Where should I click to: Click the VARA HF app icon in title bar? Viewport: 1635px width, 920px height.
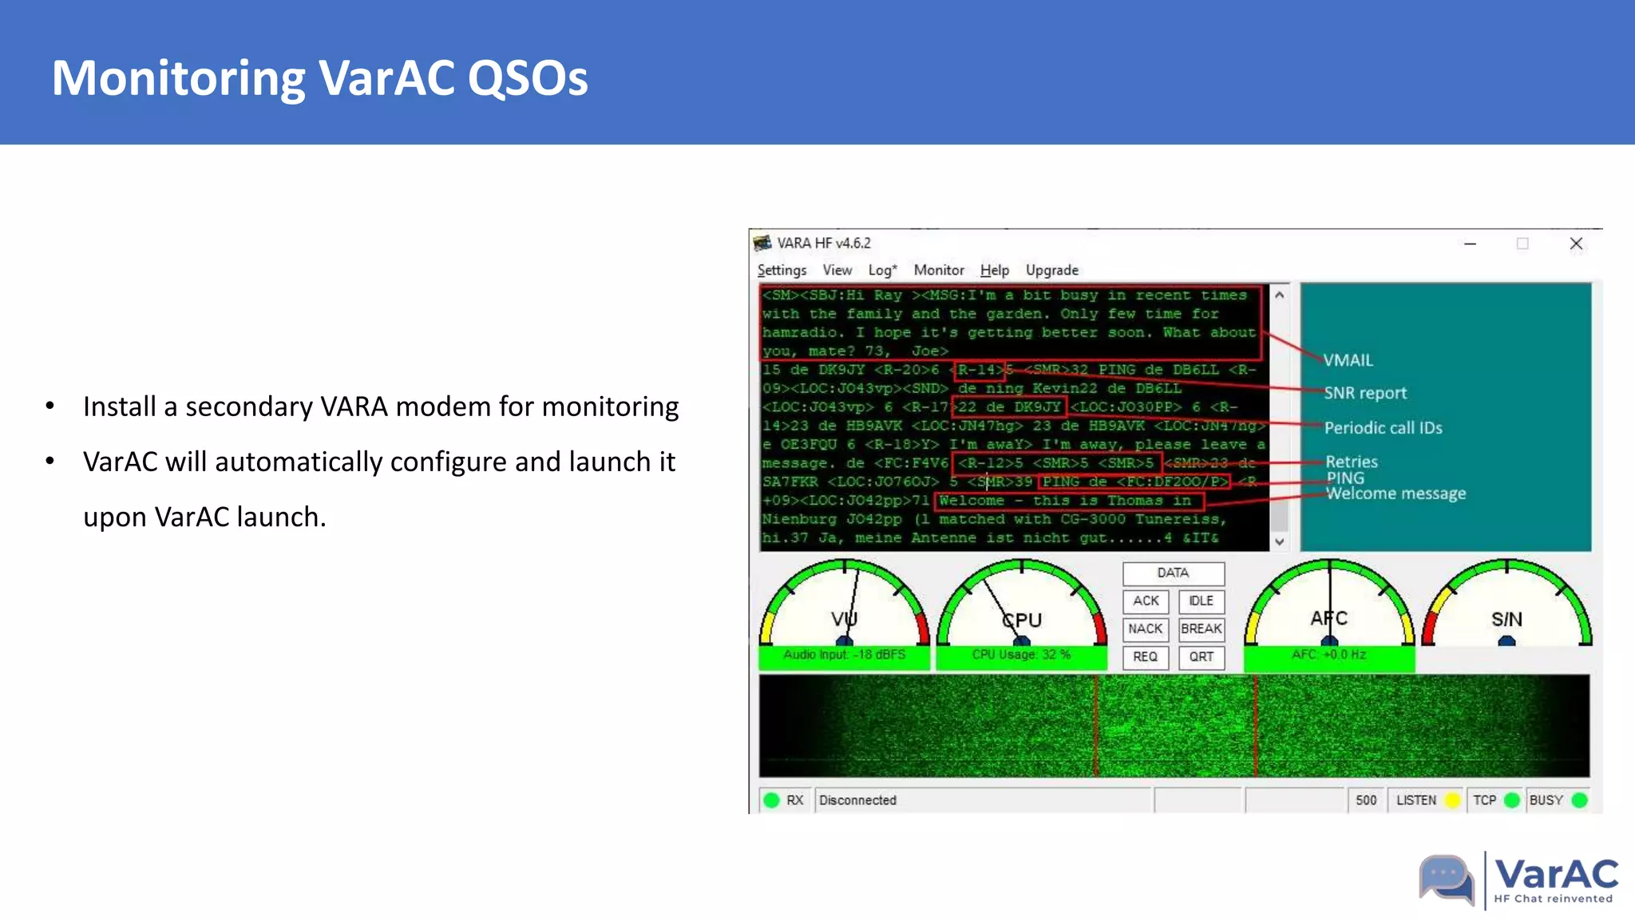(x=763, y=243)
